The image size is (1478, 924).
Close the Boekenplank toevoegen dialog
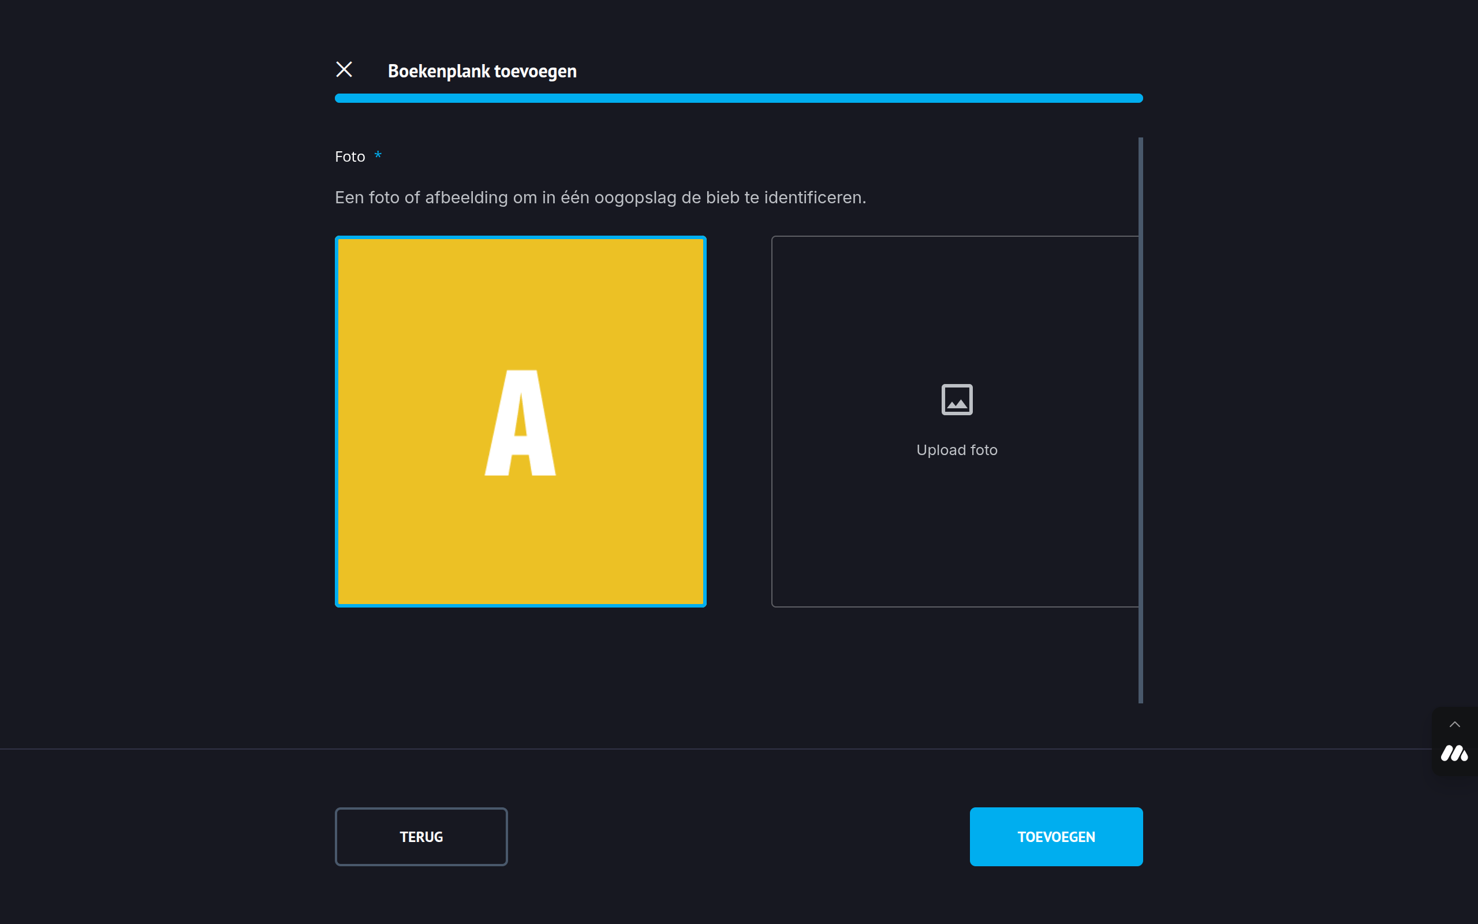tap(344, 70)
